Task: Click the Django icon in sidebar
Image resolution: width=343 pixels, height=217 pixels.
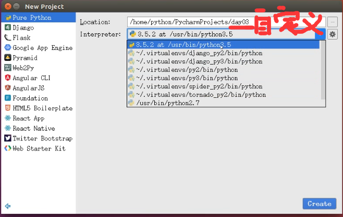Action: [x=8, y=27]
